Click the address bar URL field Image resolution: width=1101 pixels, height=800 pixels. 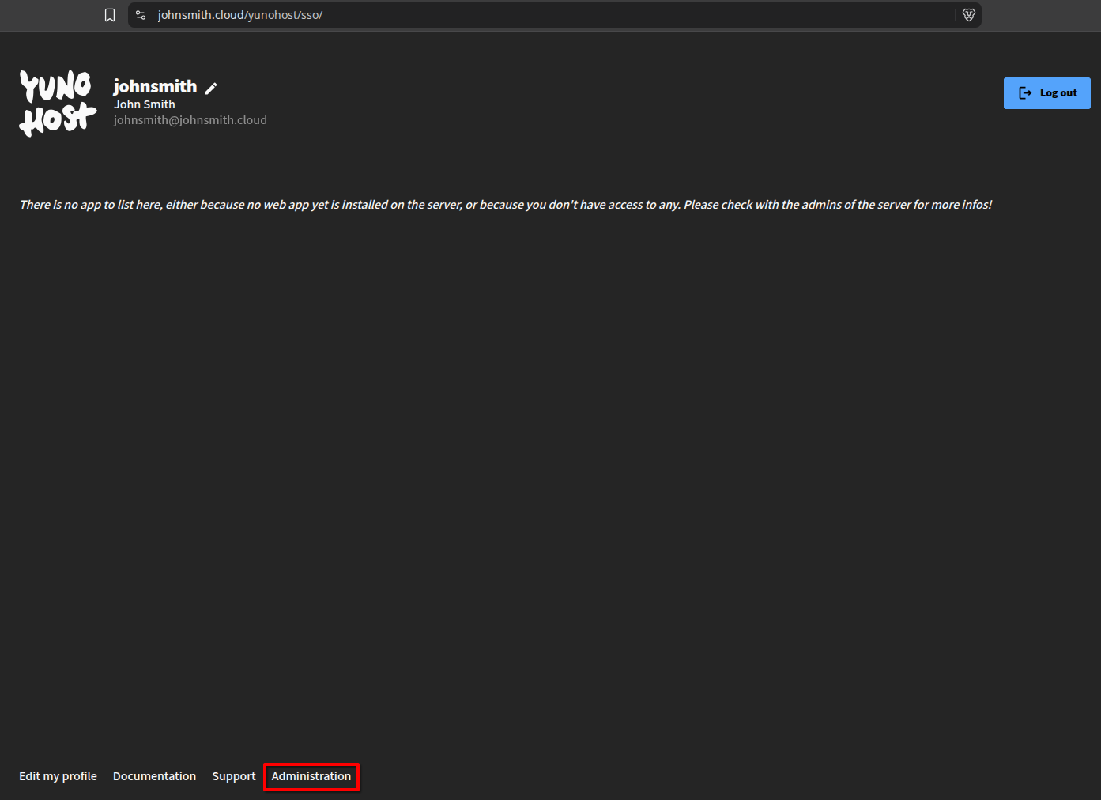click(554, 15)
